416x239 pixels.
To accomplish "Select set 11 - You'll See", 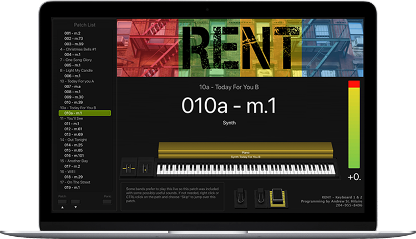I will click(x=72, y=118).
